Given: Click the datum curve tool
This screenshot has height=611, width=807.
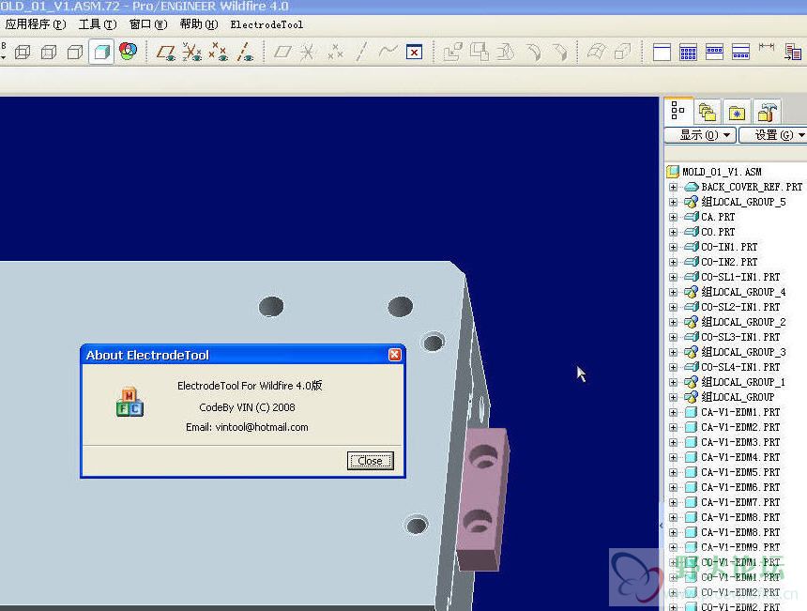Looking at the screenshot, I should [388, 51].
